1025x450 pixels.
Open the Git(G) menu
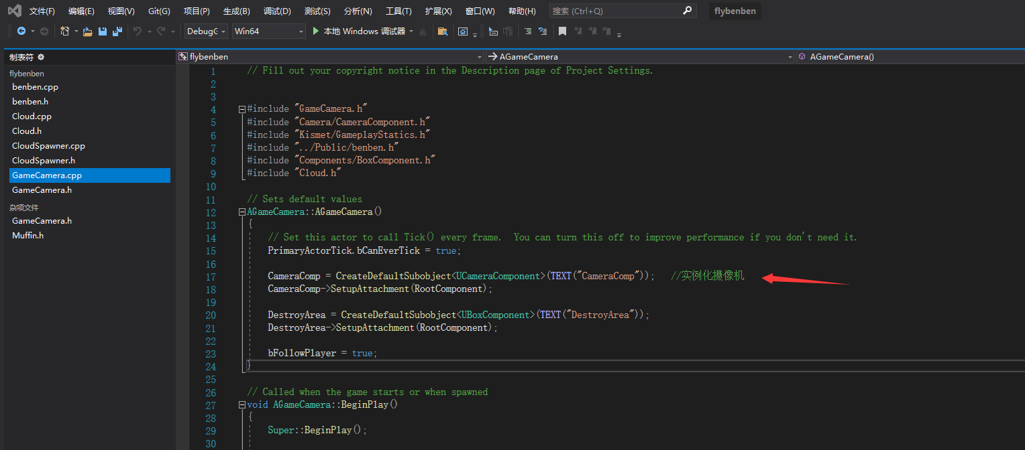click(159, 11)
